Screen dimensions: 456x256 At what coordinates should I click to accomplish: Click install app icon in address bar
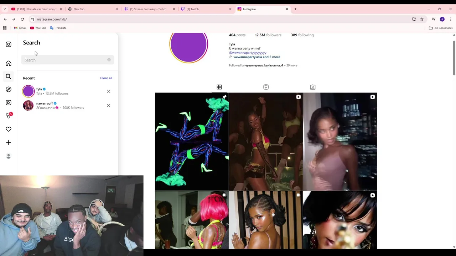tap(414, 19)
